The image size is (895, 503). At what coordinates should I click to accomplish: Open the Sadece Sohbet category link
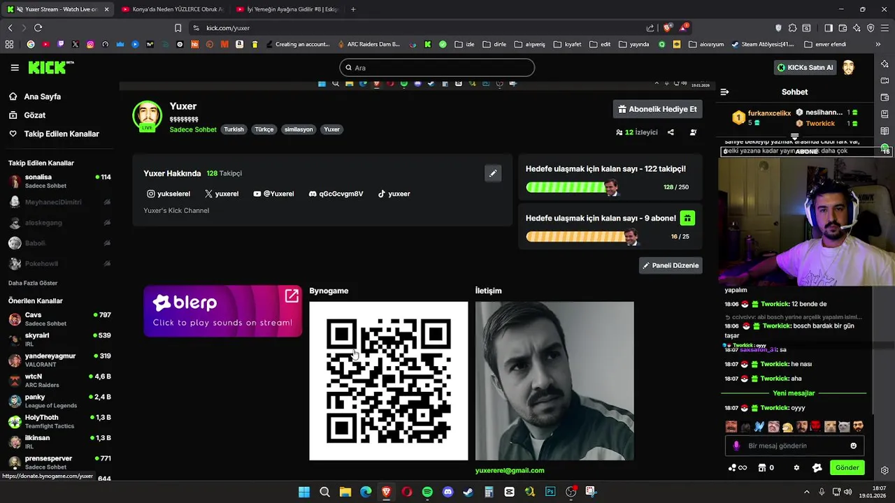coord(193,129)
